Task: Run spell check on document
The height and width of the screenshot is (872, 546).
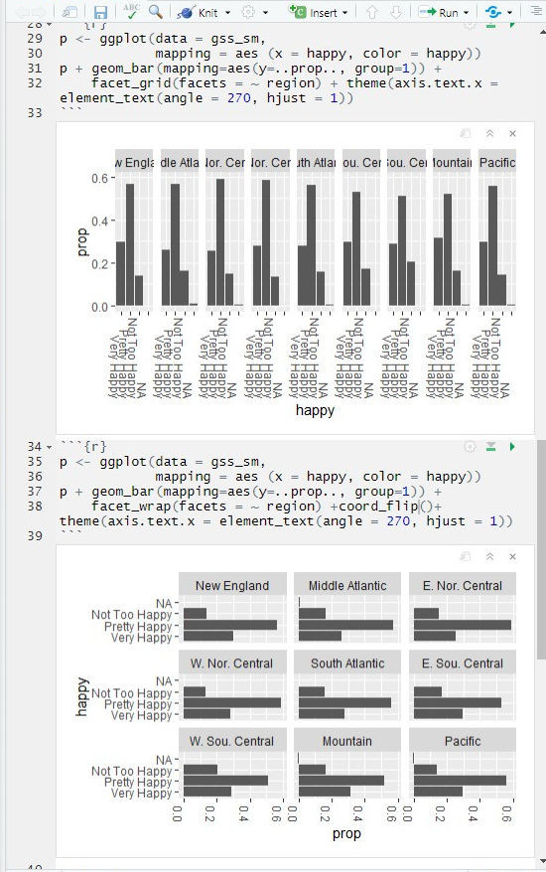Action: 131,12
